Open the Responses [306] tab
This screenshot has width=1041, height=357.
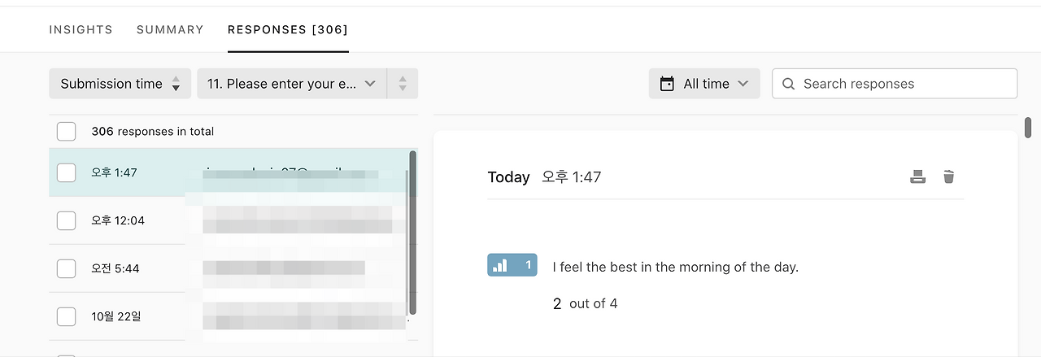[288, 29]
